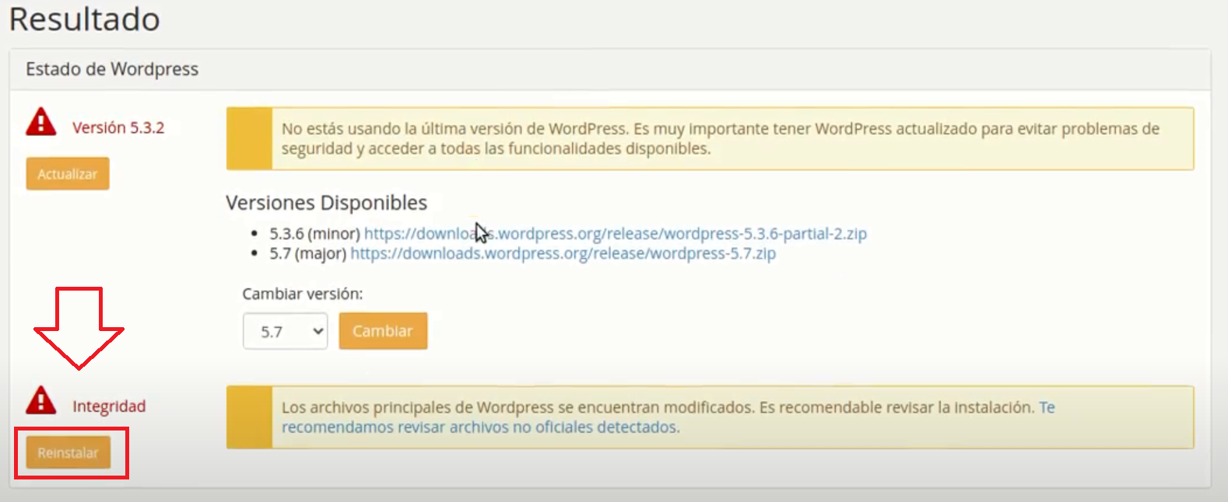Click the red downward arrow annotation

tap(79, 327)
